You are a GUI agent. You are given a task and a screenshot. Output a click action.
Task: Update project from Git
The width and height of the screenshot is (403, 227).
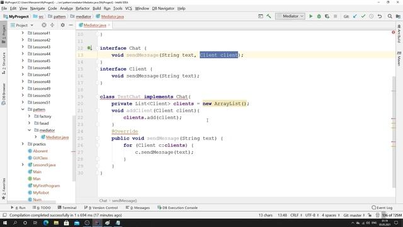coord(355,16)
